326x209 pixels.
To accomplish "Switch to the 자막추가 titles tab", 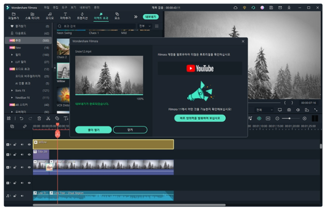I will click(x=65, y=16).
